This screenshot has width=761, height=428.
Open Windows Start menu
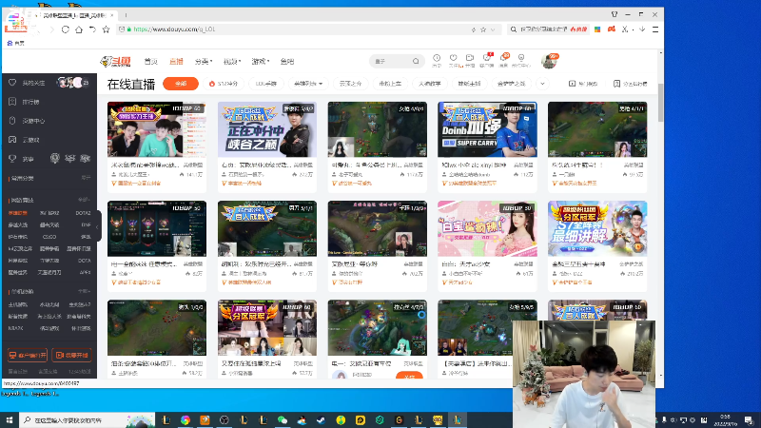coord(10,419)
